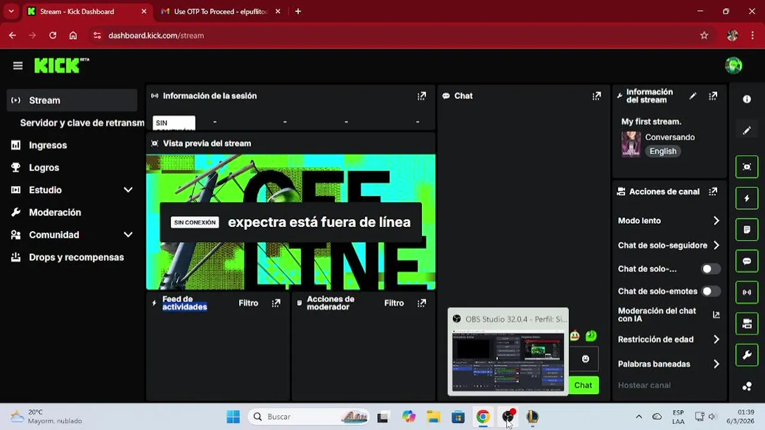Image resolution: width=765 pixels, height=430 pixels.
Task: Go back with the browser back arrow
Action: [x=13, y=35]
